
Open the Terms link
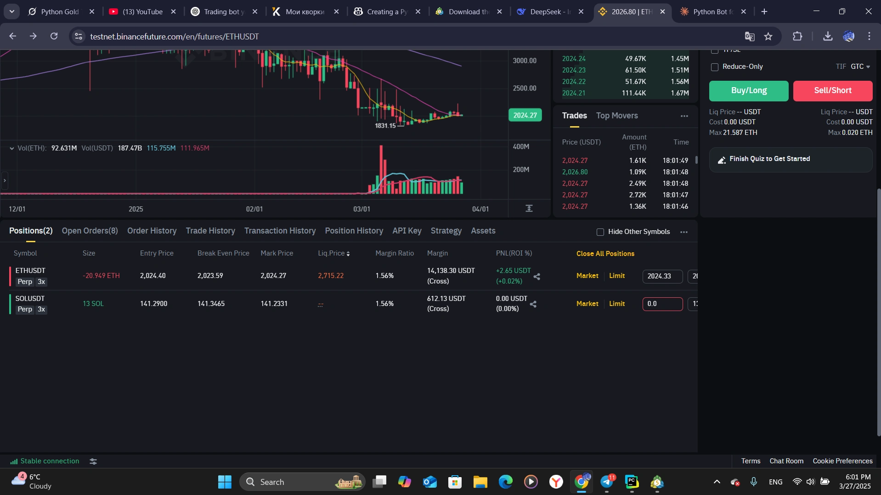pyautogui.click(x=751, y=461)
